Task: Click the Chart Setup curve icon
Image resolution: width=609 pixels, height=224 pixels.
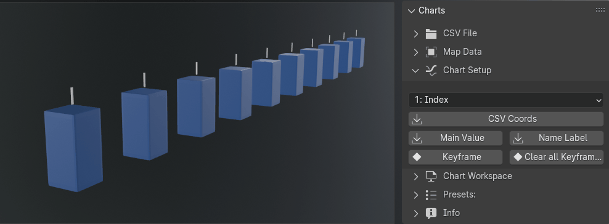Action: tap(431, 71)
